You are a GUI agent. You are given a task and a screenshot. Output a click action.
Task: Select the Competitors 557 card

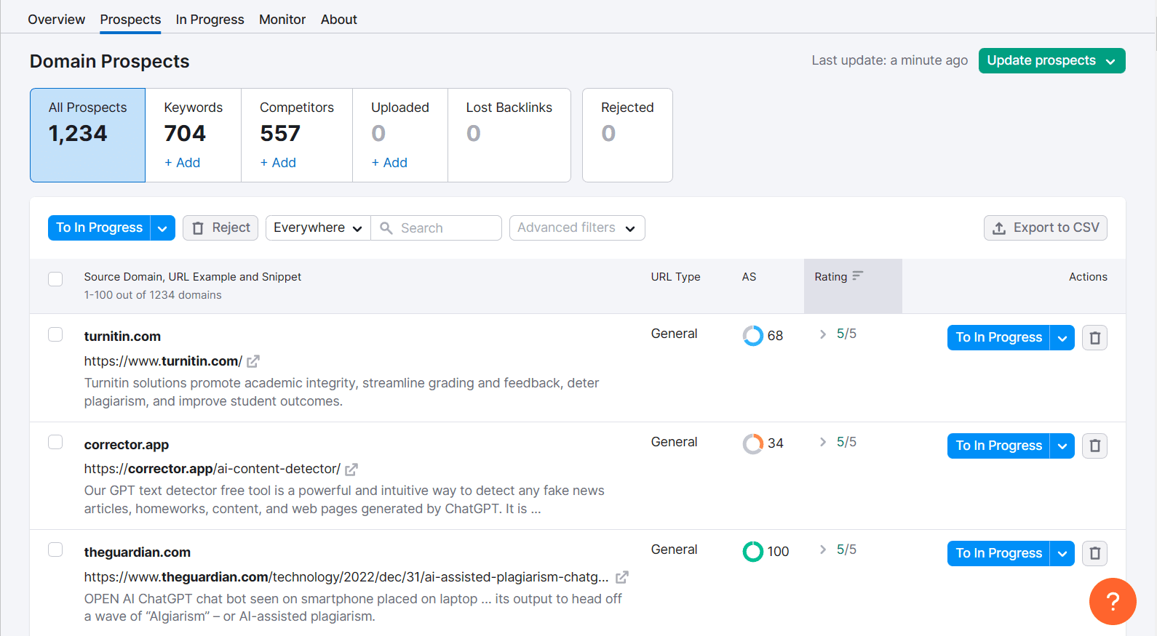tap(297, 135)
